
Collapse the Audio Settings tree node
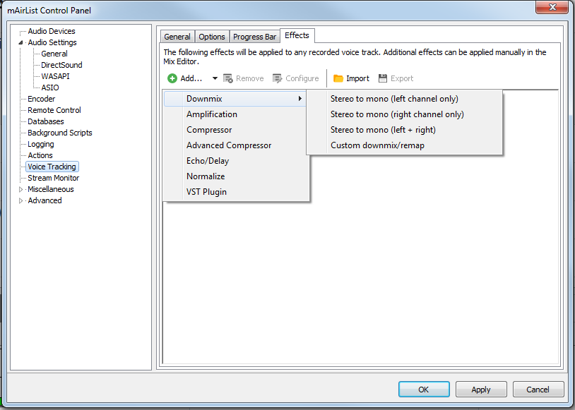[x=20, y=42]
